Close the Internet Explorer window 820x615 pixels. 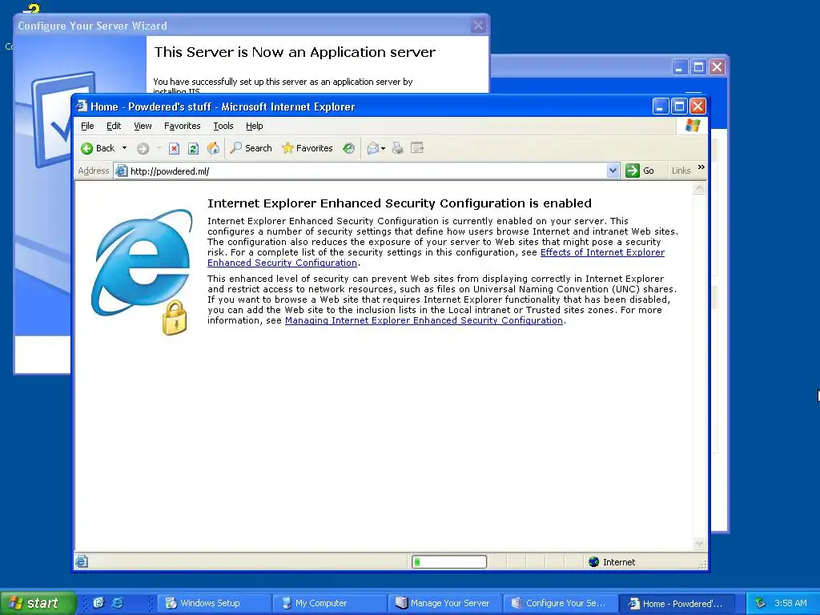697,107
